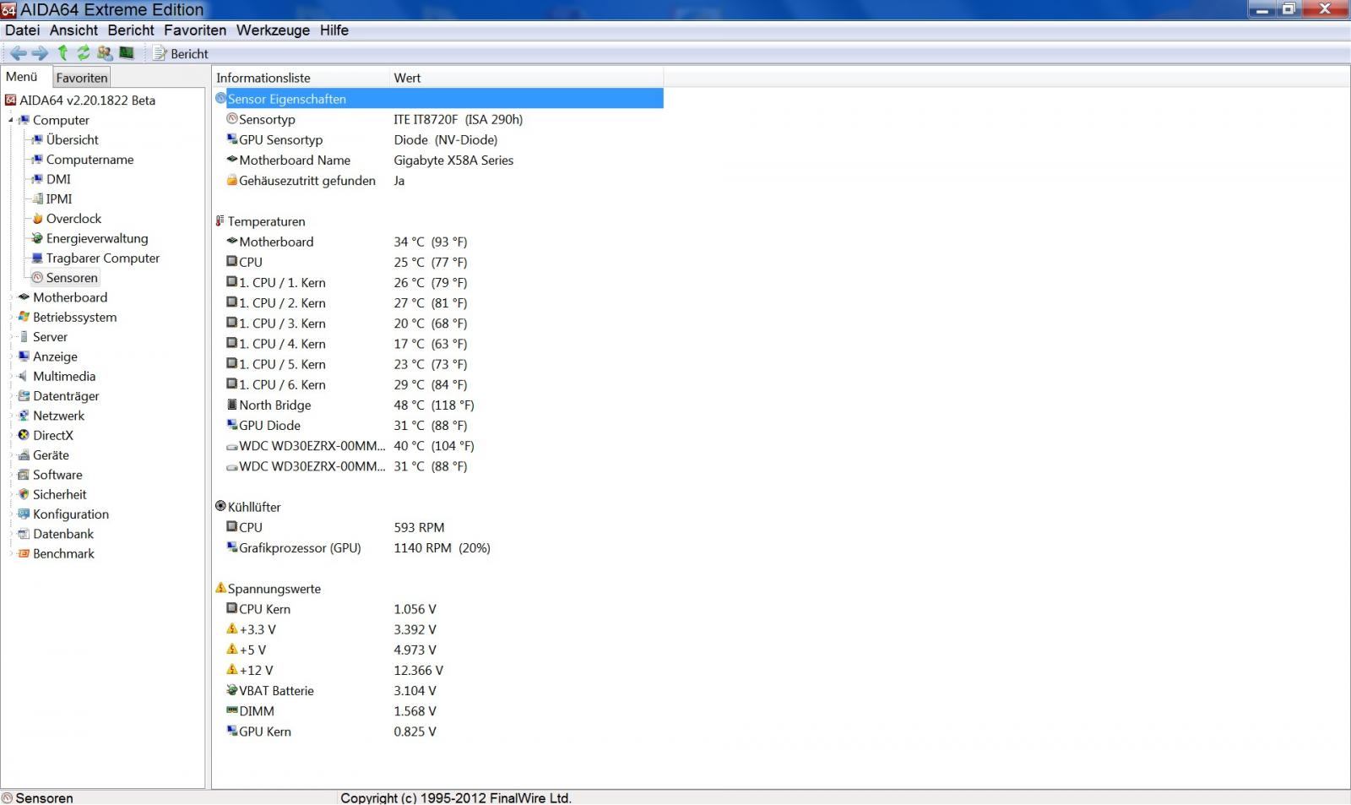Open the Favoriten menu in menu bar
This screenshot has width=1351, height=805.
(195, 30)
